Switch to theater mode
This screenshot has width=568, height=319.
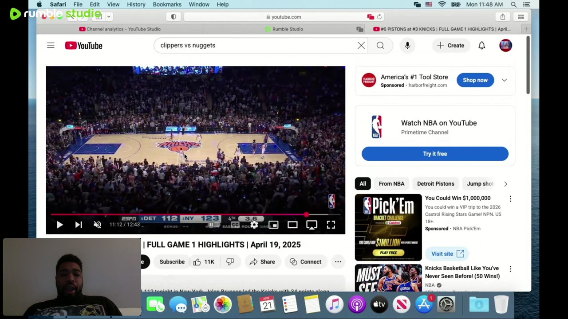pos(292,225)
